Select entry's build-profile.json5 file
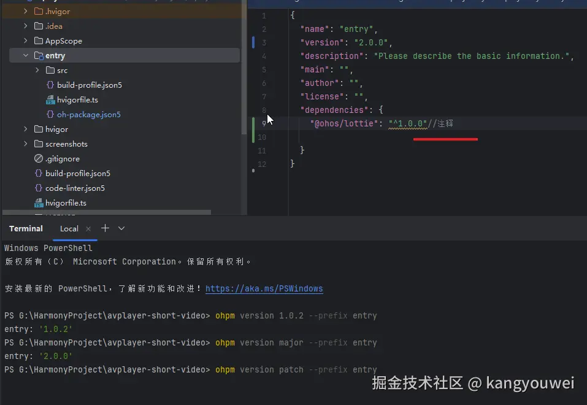Screen dimensions: 587x405 point(90,85)
